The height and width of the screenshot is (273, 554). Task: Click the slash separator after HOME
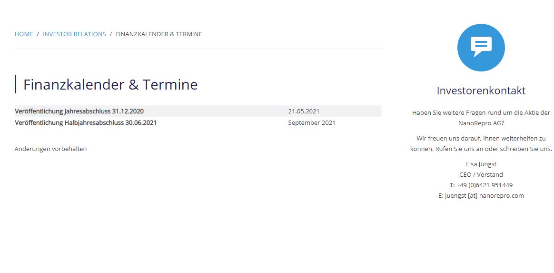tap(38, 34)
